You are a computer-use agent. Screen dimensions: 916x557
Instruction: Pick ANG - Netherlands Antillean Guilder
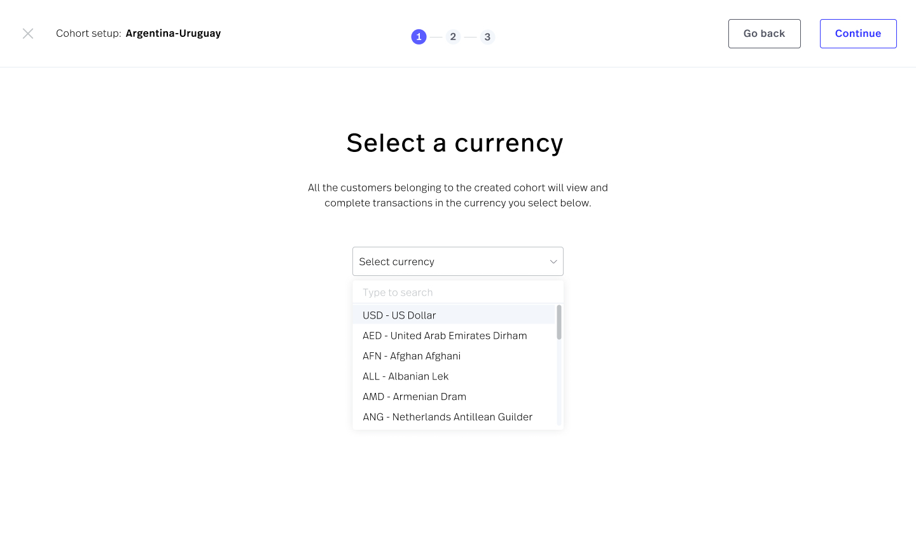[448, 417]
